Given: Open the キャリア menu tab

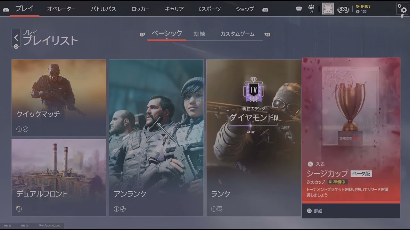Looking at the screenshot, I should pyautogui.click(x=174, y=9).
